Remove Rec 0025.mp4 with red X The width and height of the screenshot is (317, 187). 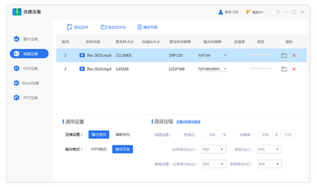tap(294, 56)
